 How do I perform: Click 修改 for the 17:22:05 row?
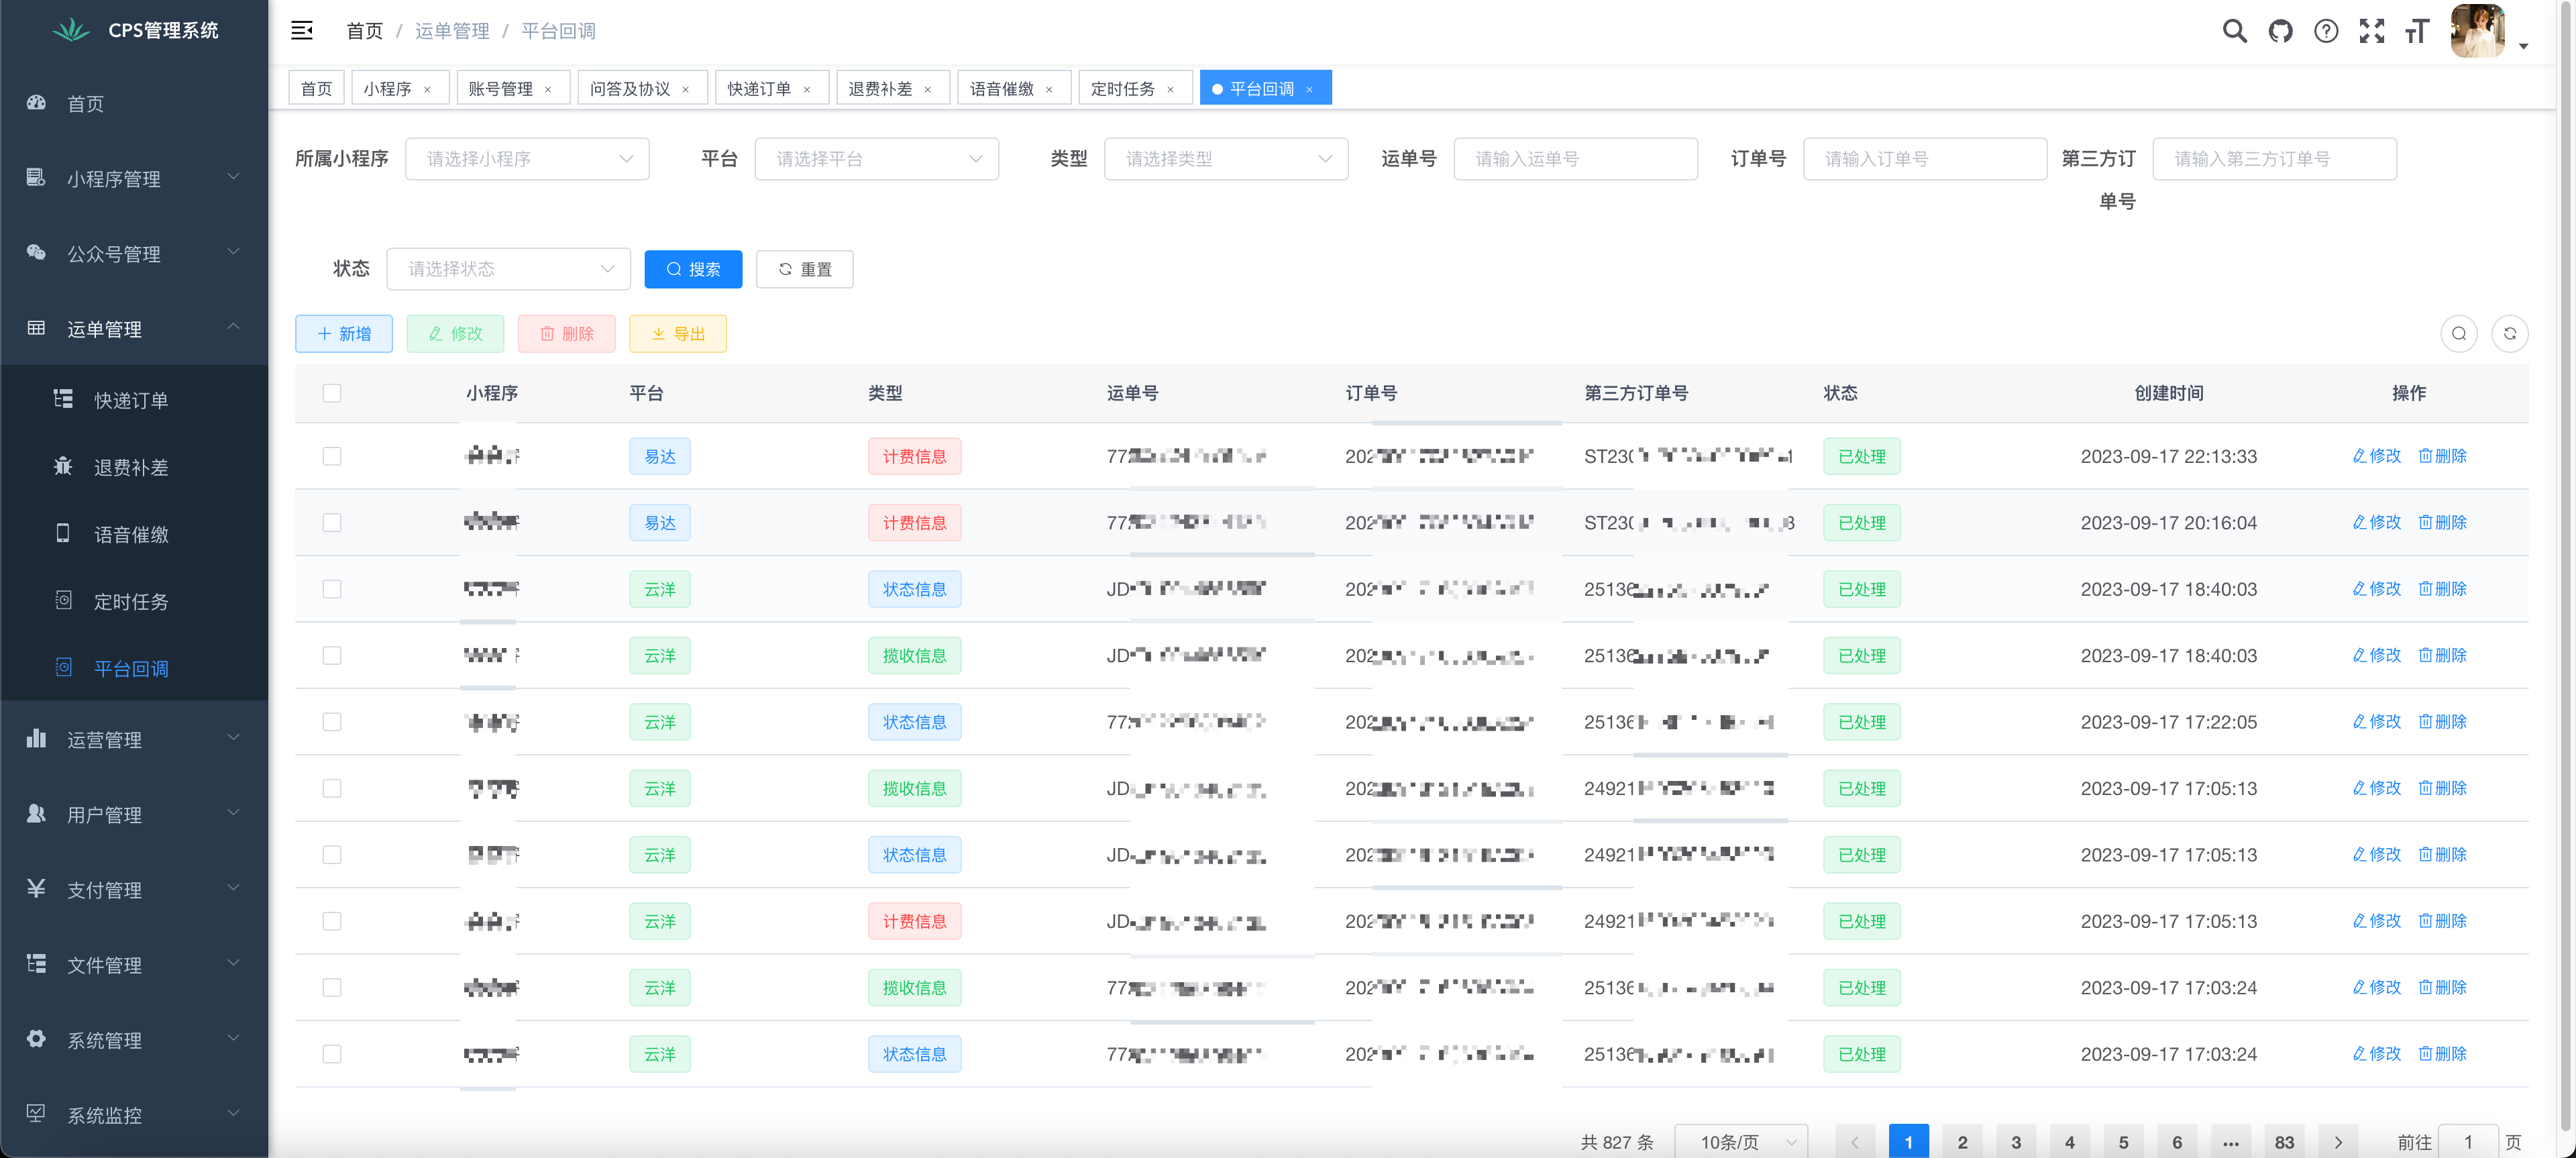(x=2376, y=722)
